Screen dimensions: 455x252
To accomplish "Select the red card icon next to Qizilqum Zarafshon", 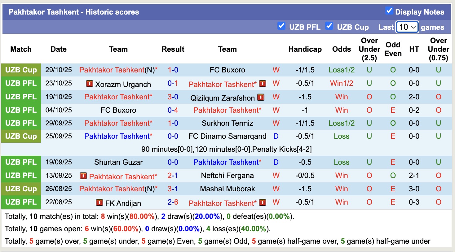I will tap(261, 97).
